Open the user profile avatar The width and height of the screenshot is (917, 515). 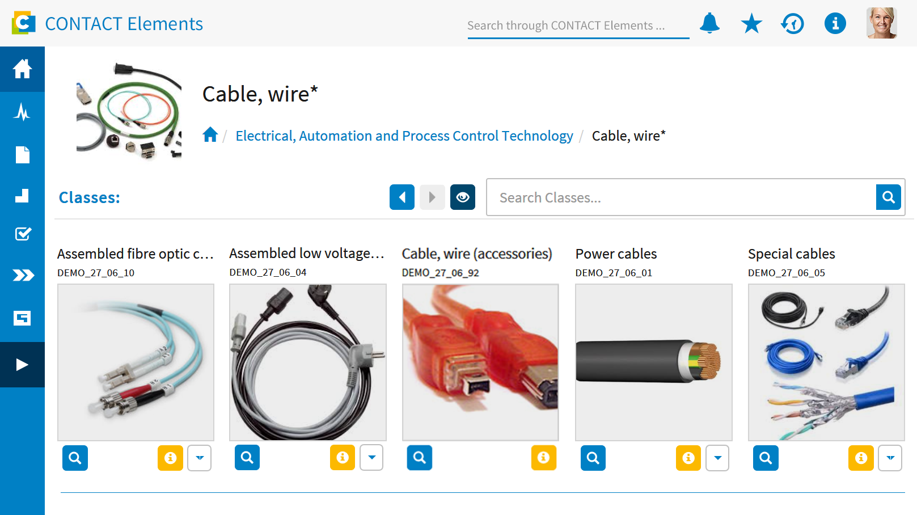tap(881, 23)
